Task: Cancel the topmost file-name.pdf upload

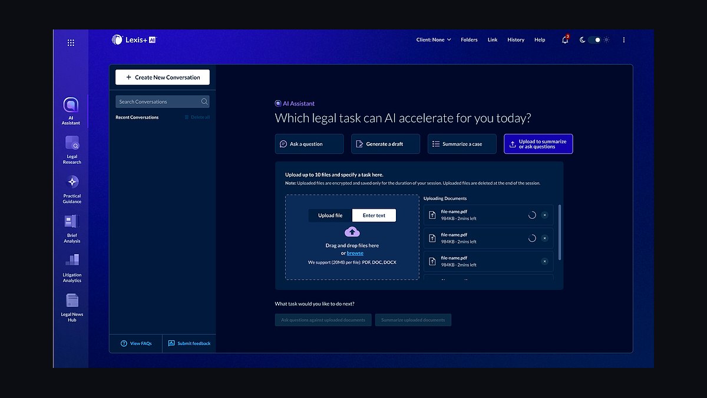Action: pyautogui.click(x=544, y=215)
